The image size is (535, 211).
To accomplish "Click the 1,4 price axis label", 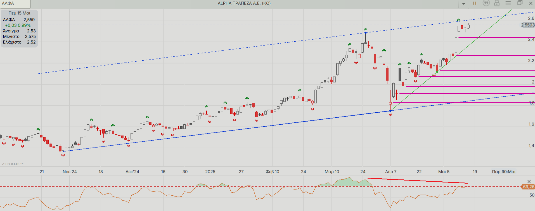I will 531,145.
